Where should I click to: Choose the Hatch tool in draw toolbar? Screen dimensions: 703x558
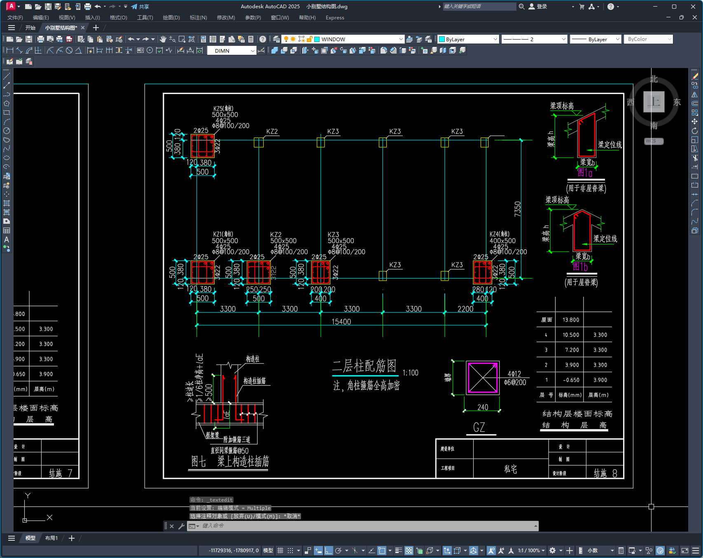[7, 203]
